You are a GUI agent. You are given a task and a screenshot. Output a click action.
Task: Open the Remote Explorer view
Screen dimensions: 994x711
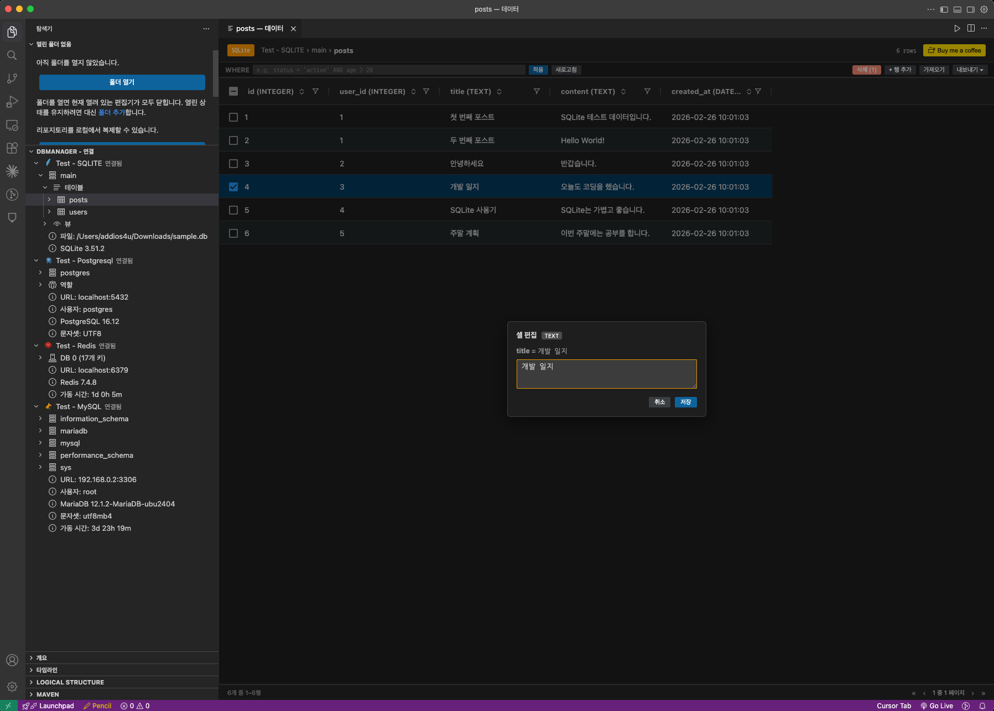12,125
